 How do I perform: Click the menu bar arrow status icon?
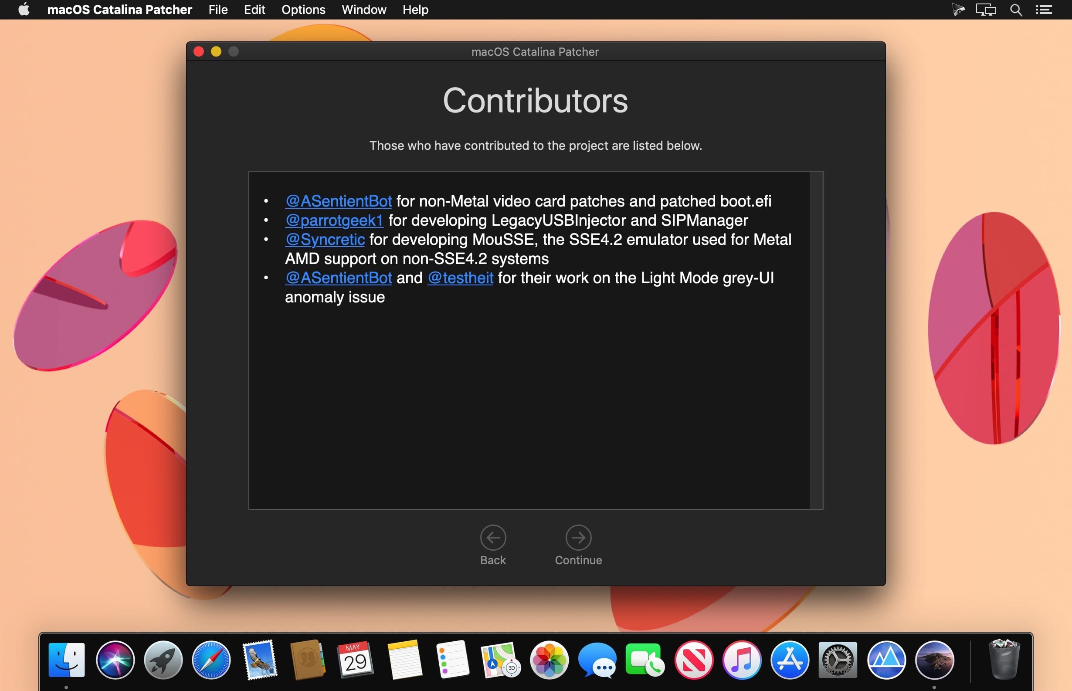[x=957, y=10]
